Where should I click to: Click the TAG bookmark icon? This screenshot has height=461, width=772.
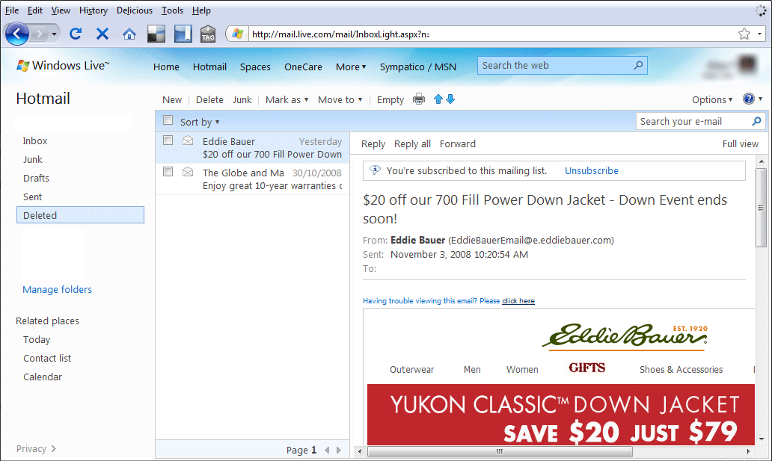pos(208,34)
